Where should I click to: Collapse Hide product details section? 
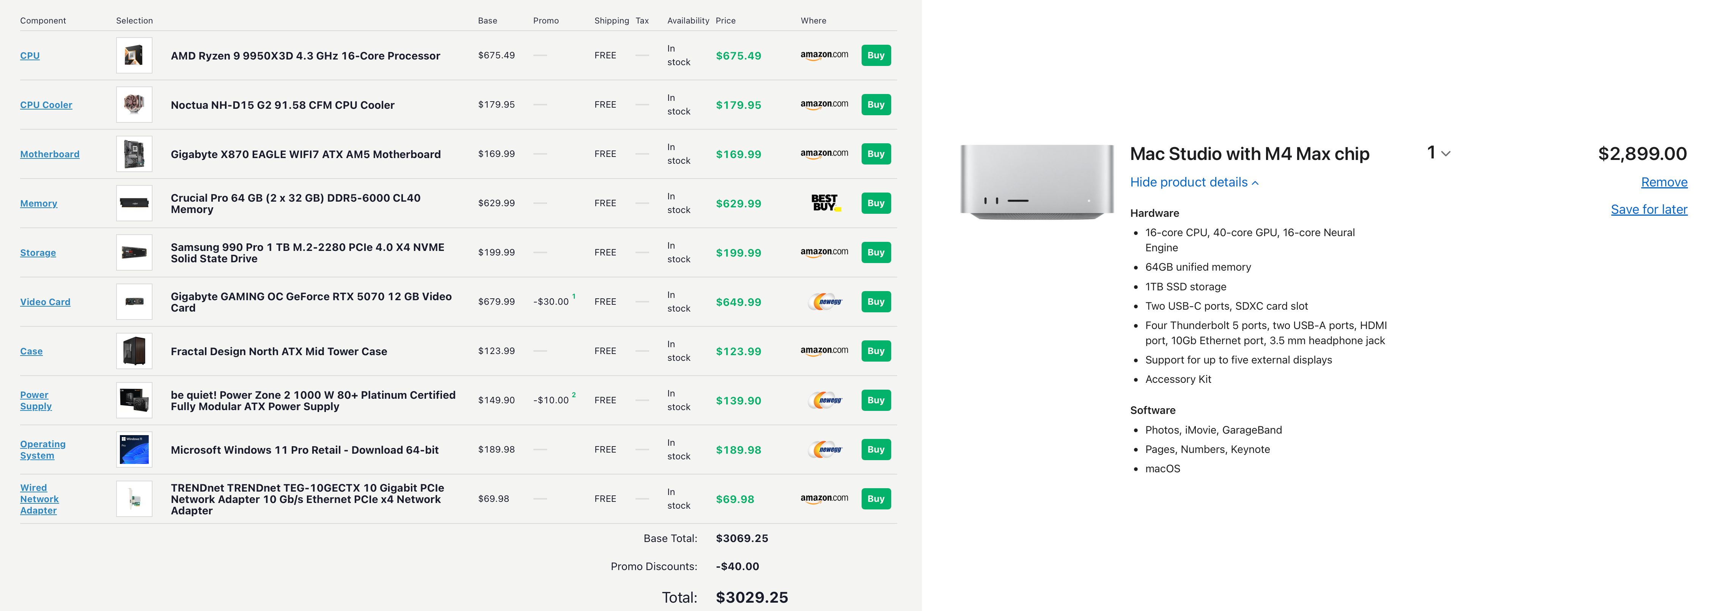click(x=1194, y=182)
